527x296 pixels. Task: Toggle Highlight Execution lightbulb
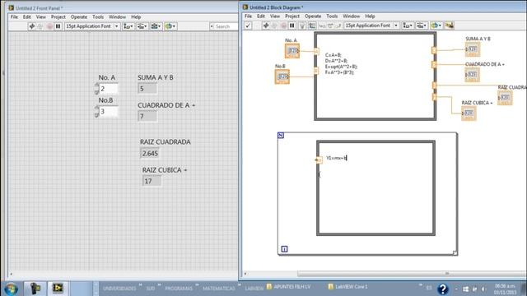click(302, 25)
